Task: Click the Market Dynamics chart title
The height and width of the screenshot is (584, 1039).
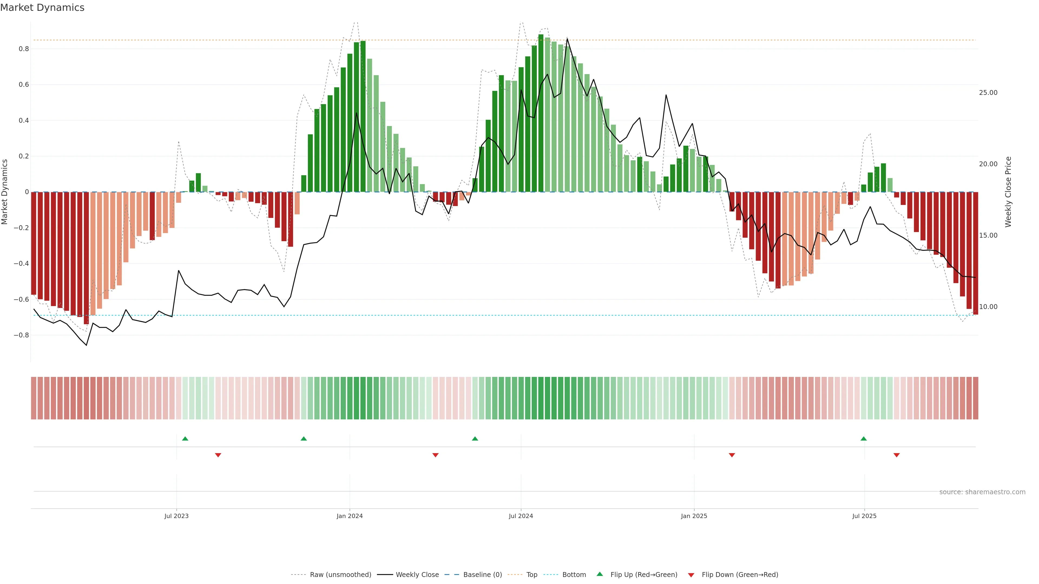Action: (42, 8)
